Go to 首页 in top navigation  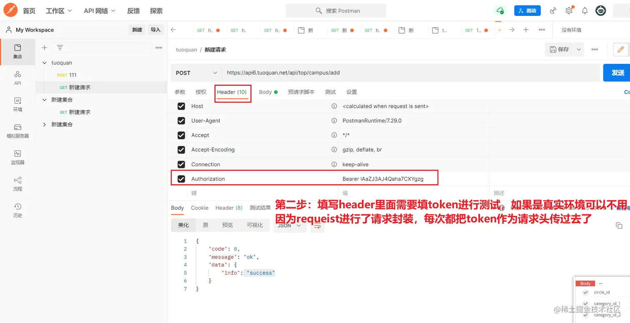(x=29, y=11)
